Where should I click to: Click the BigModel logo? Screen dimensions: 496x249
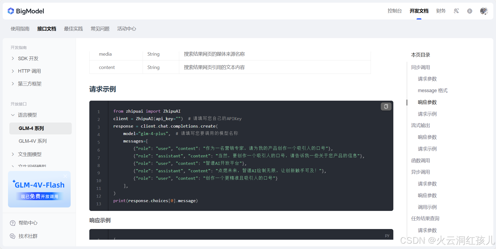coord(26,11)
